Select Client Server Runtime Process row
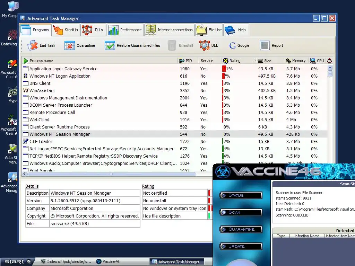Screen dimensions: 355x266 pos(174,127)
